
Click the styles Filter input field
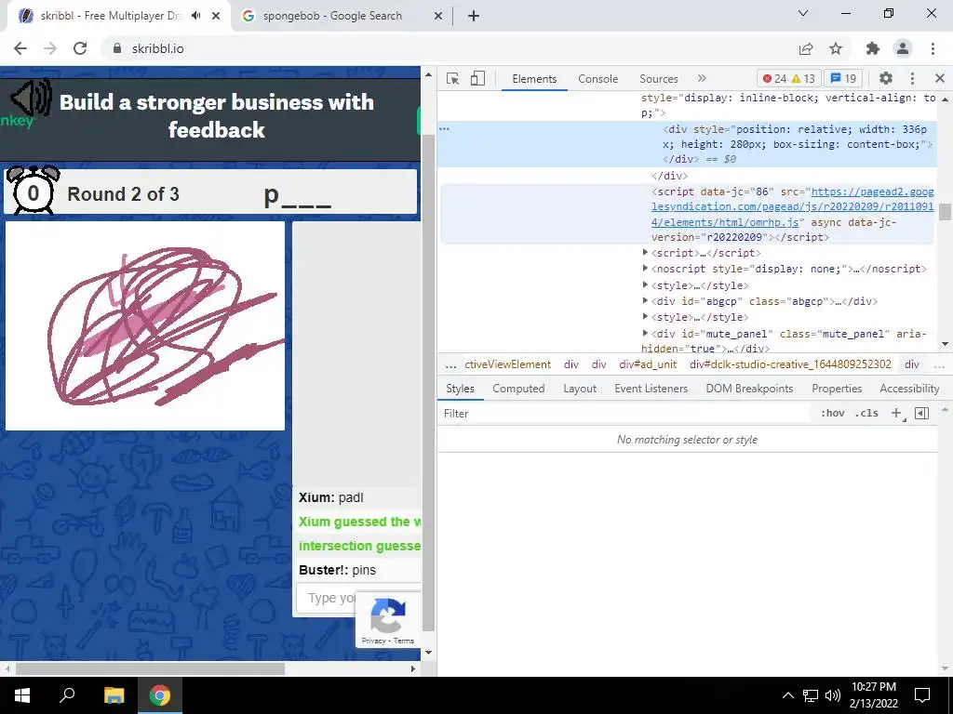pos(626,414)
